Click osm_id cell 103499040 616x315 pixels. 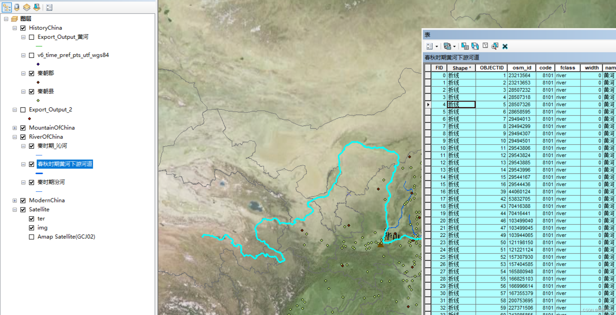pyautogui.click(x=522, y=221)
